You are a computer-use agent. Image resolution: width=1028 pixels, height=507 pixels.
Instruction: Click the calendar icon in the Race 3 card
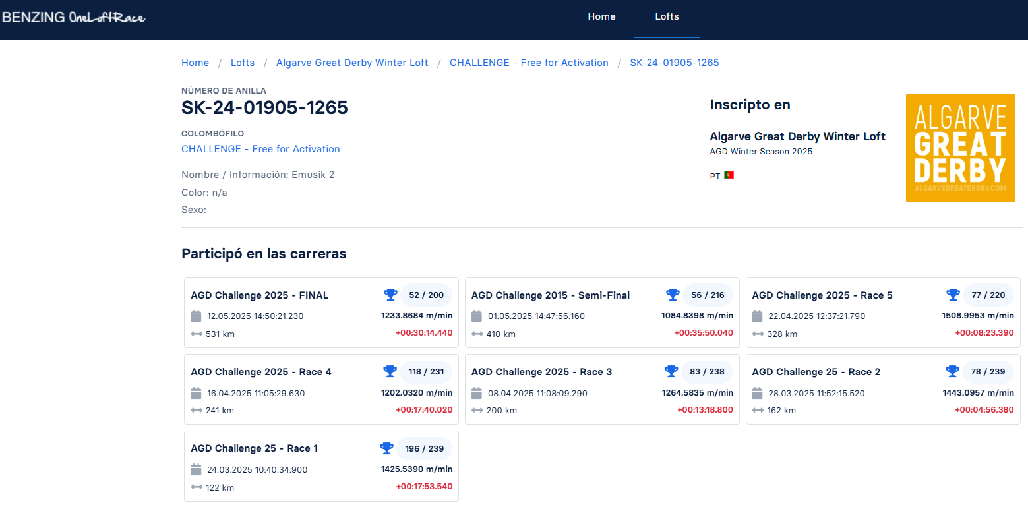tap(477, 393)
